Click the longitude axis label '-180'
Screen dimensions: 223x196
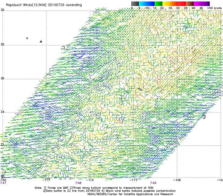point(3,180)
